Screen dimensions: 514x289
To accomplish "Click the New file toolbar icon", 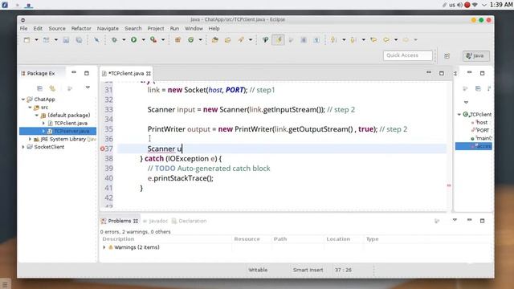I will click(x=27, y=40).
